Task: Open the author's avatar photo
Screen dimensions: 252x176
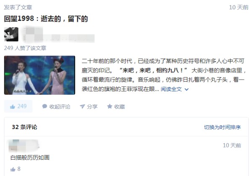Action: coord(11,34)
